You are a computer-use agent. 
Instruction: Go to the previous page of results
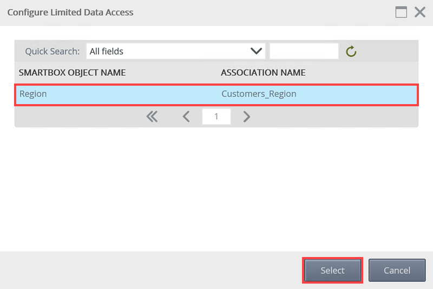coord(186,117)
